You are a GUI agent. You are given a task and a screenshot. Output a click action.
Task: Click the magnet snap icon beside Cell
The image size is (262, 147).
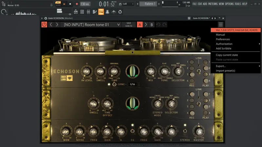click(x=120, y=4)
